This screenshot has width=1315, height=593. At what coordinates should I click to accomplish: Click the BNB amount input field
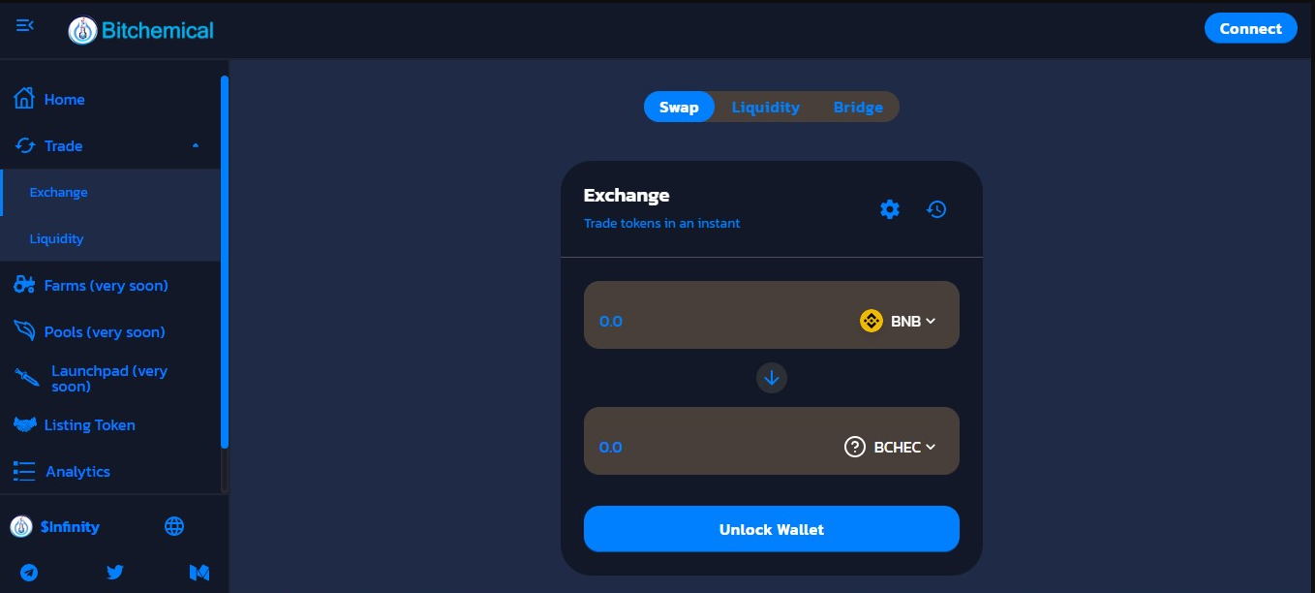[x=717, y=321]
